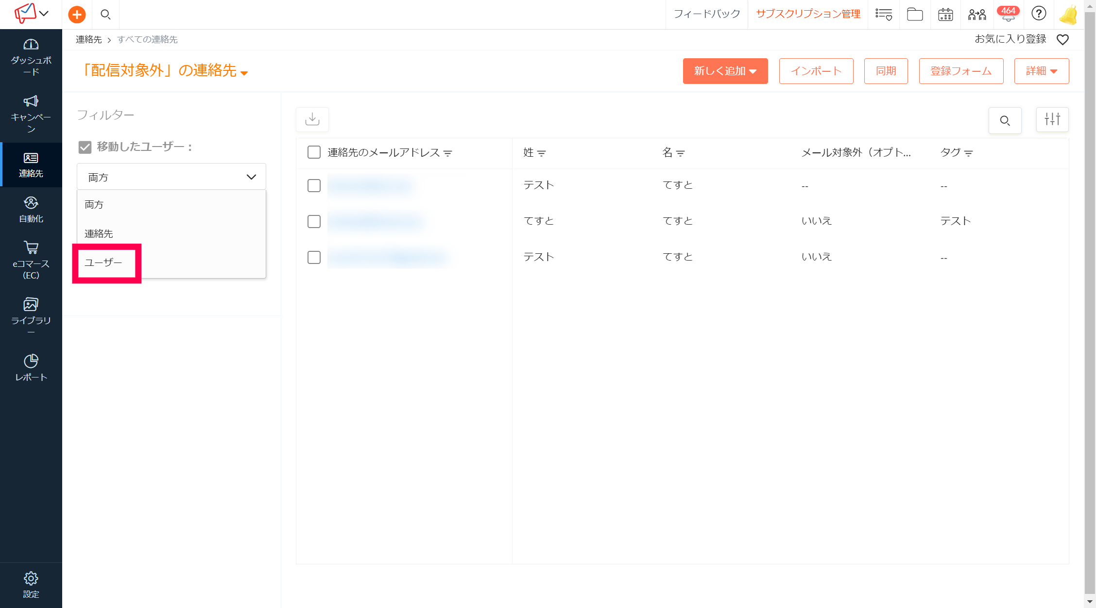Open the column settings sliders icon

coord(1052,119)
